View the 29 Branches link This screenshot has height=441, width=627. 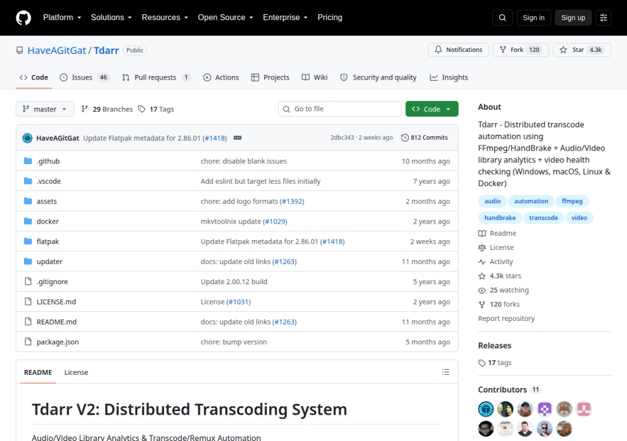coord(107,109)
